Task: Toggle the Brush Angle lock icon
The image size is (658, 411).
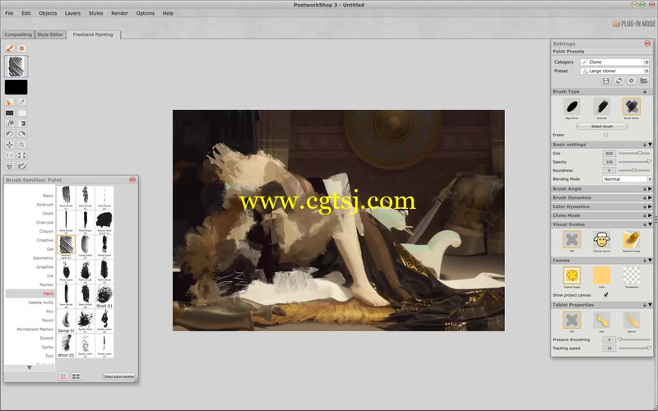Action: [645, 189]
